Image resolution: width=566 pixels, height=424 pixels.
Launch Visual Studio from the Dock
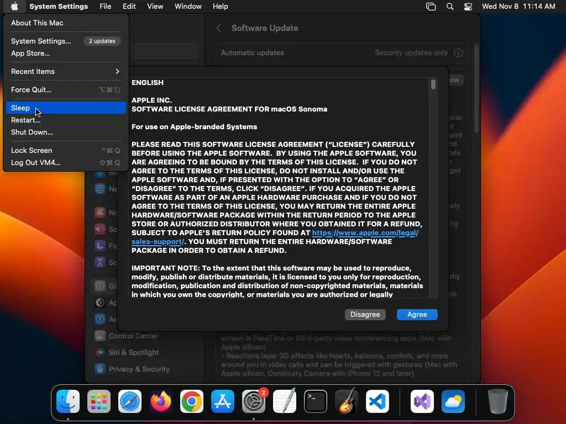422,401
